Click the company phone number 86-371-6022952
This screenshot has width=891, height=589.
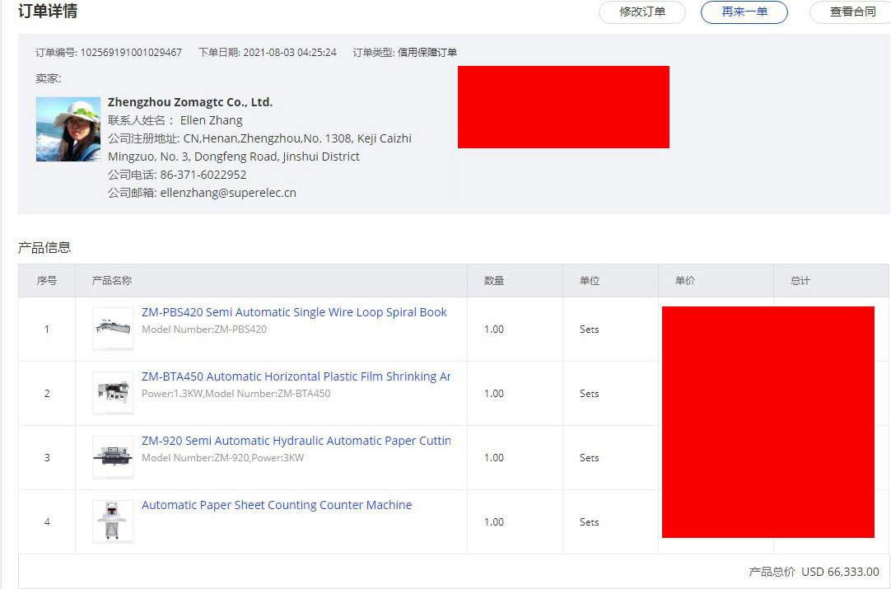point(203,175)
